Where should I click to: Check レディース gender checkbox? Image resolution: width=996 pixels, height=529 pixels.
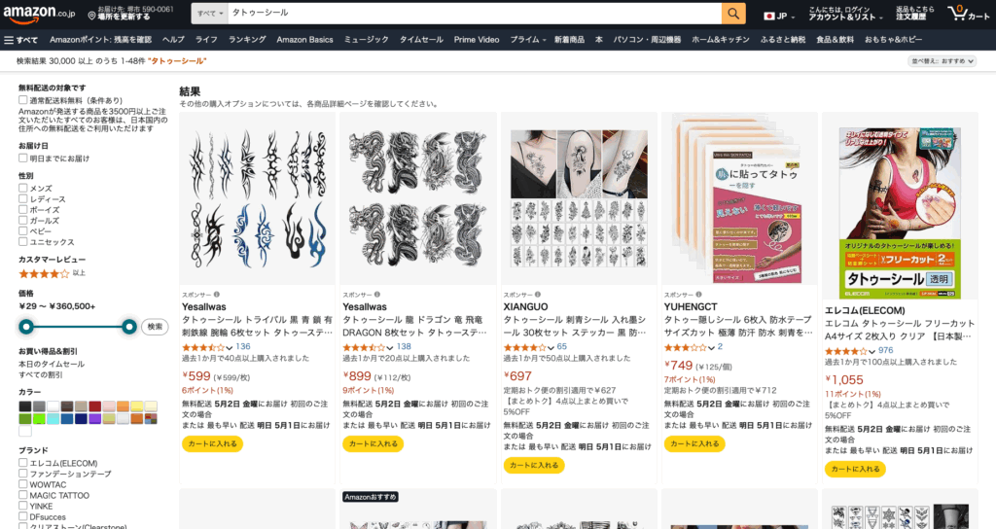tap(23, 198)
